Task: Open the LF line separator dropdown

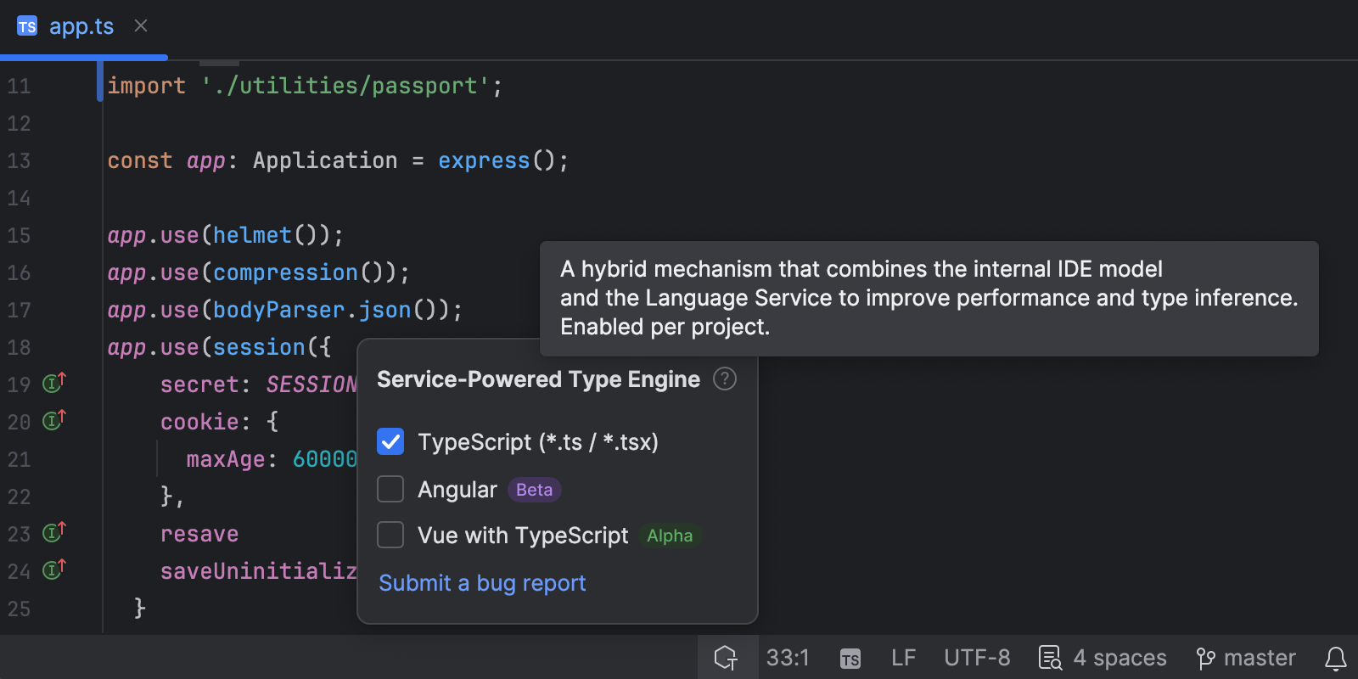Action: [903, 659]
